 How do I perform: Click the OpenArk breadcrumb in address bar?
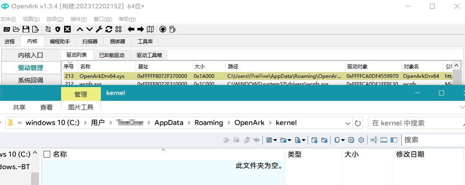[x=249, y=122]
